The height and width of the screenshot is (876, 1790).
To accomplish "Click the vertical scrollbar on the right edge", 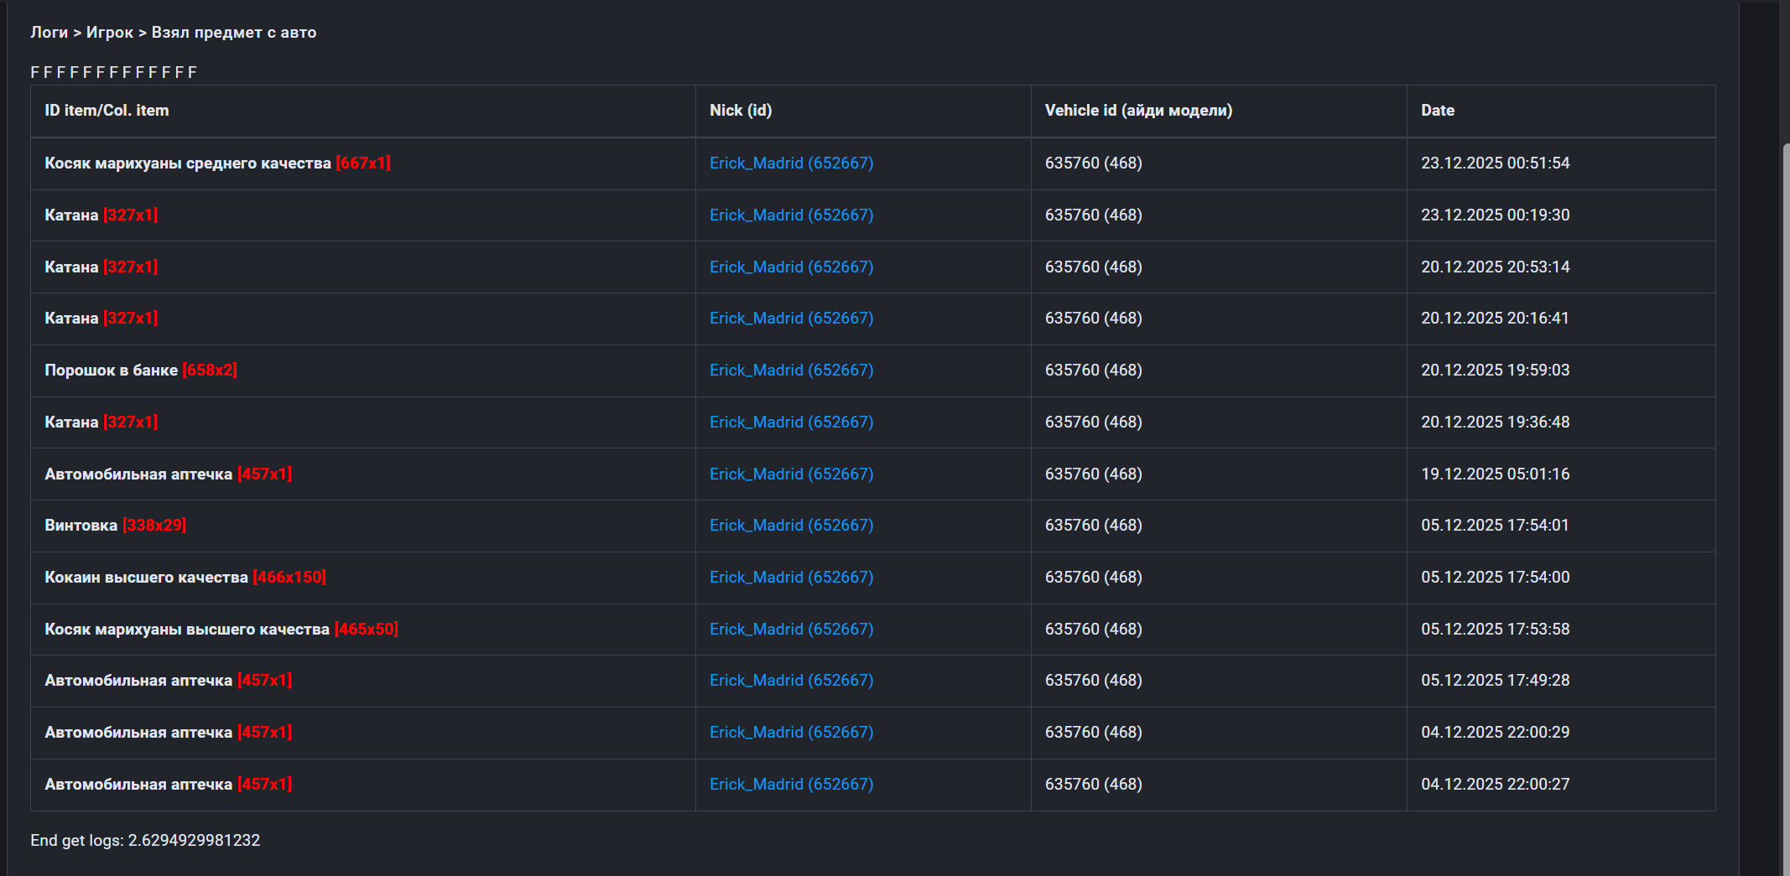I will tap(1784, 503).
